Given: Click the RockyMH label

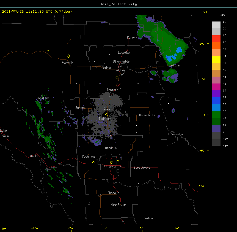Looking at the screenshot, I should pos(67,63).
